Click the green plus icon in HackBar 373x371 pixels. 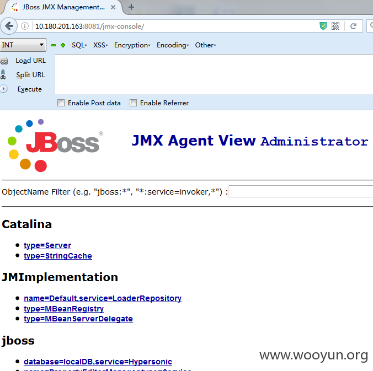click(63, 45)
